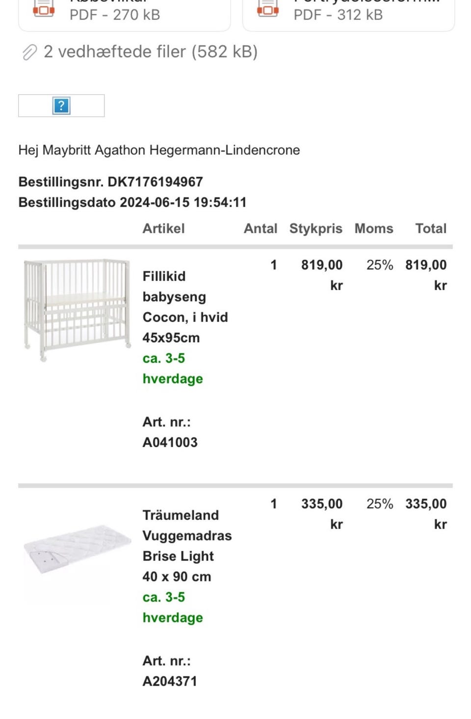Tap the Antal column header
The image size is (471, 719).
(x=260, y=229)
